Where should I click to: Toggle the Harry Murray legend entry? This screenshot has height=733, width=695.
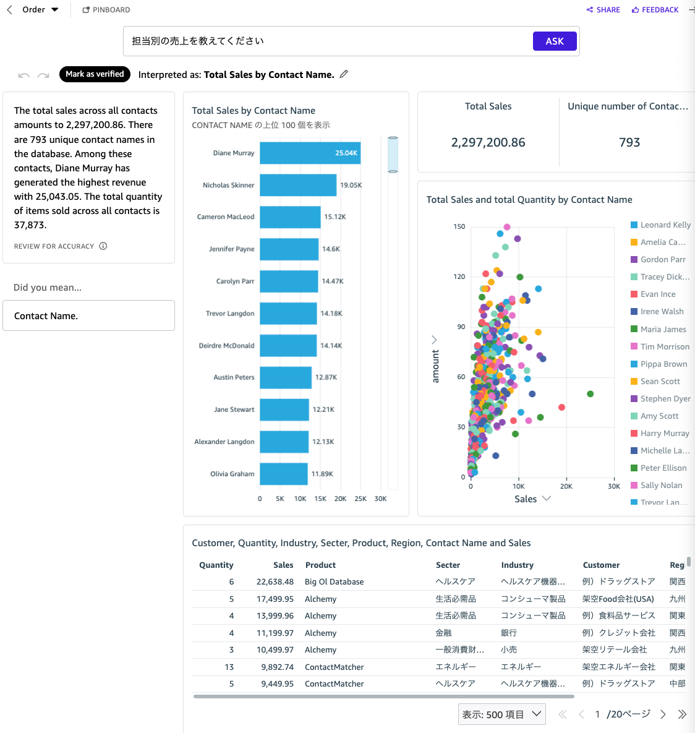coord(665,433)
